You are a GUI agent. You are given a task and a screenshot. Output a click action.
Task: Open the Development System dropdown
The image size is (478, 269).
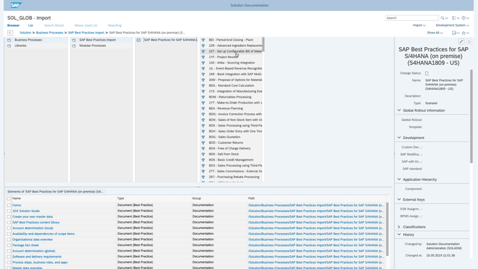pos(452,25)
